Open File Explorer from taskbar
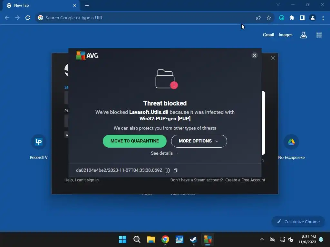The image size is (330, 247). tap(151, 239)
